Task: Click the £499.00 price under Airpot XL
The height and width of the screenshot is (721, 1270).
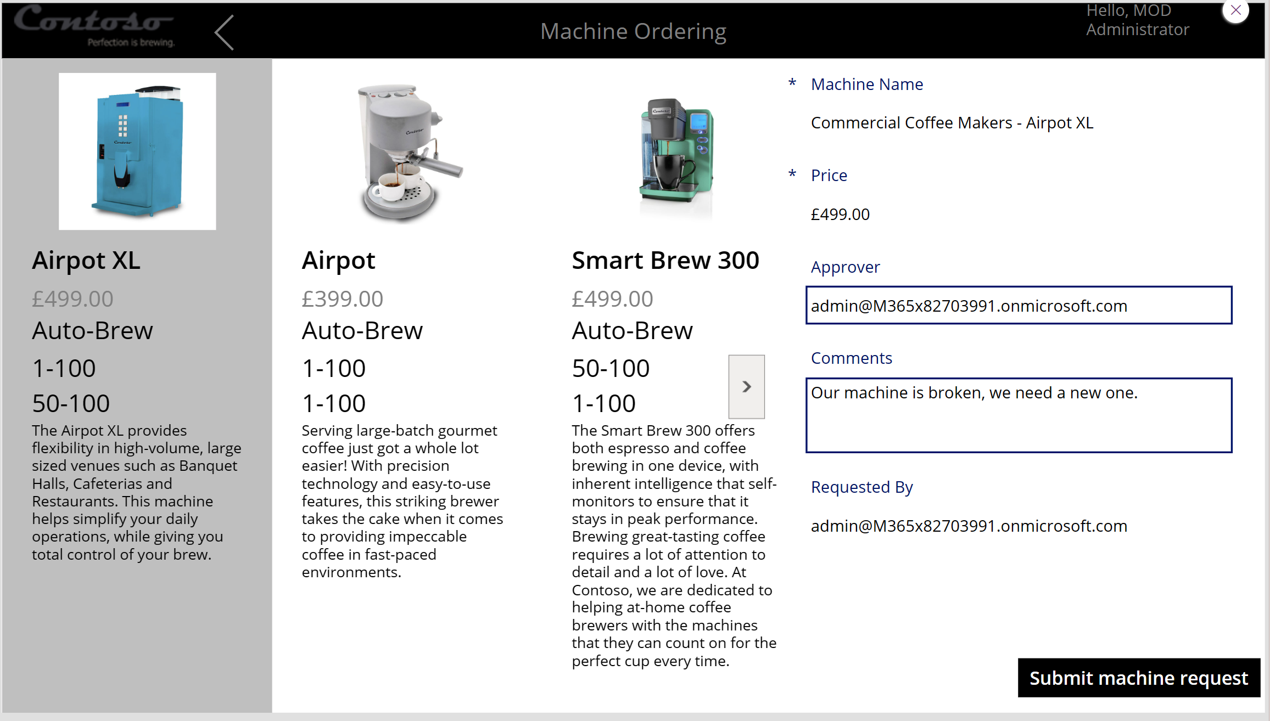Action: point(72,298)
